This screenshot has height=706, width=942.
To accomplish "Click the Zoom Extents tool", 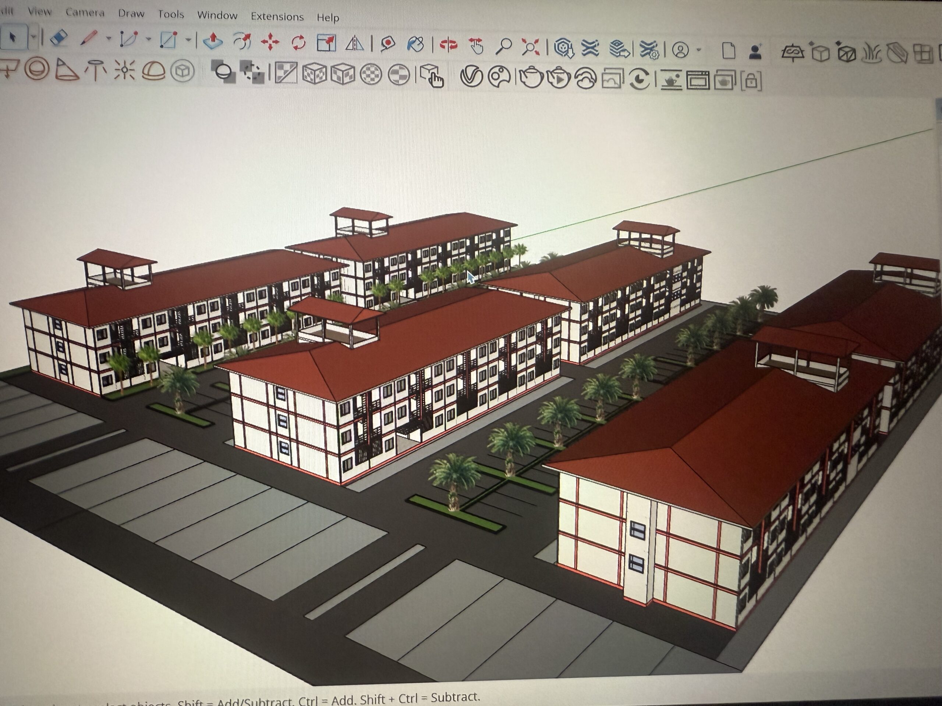I will point(531,46).
